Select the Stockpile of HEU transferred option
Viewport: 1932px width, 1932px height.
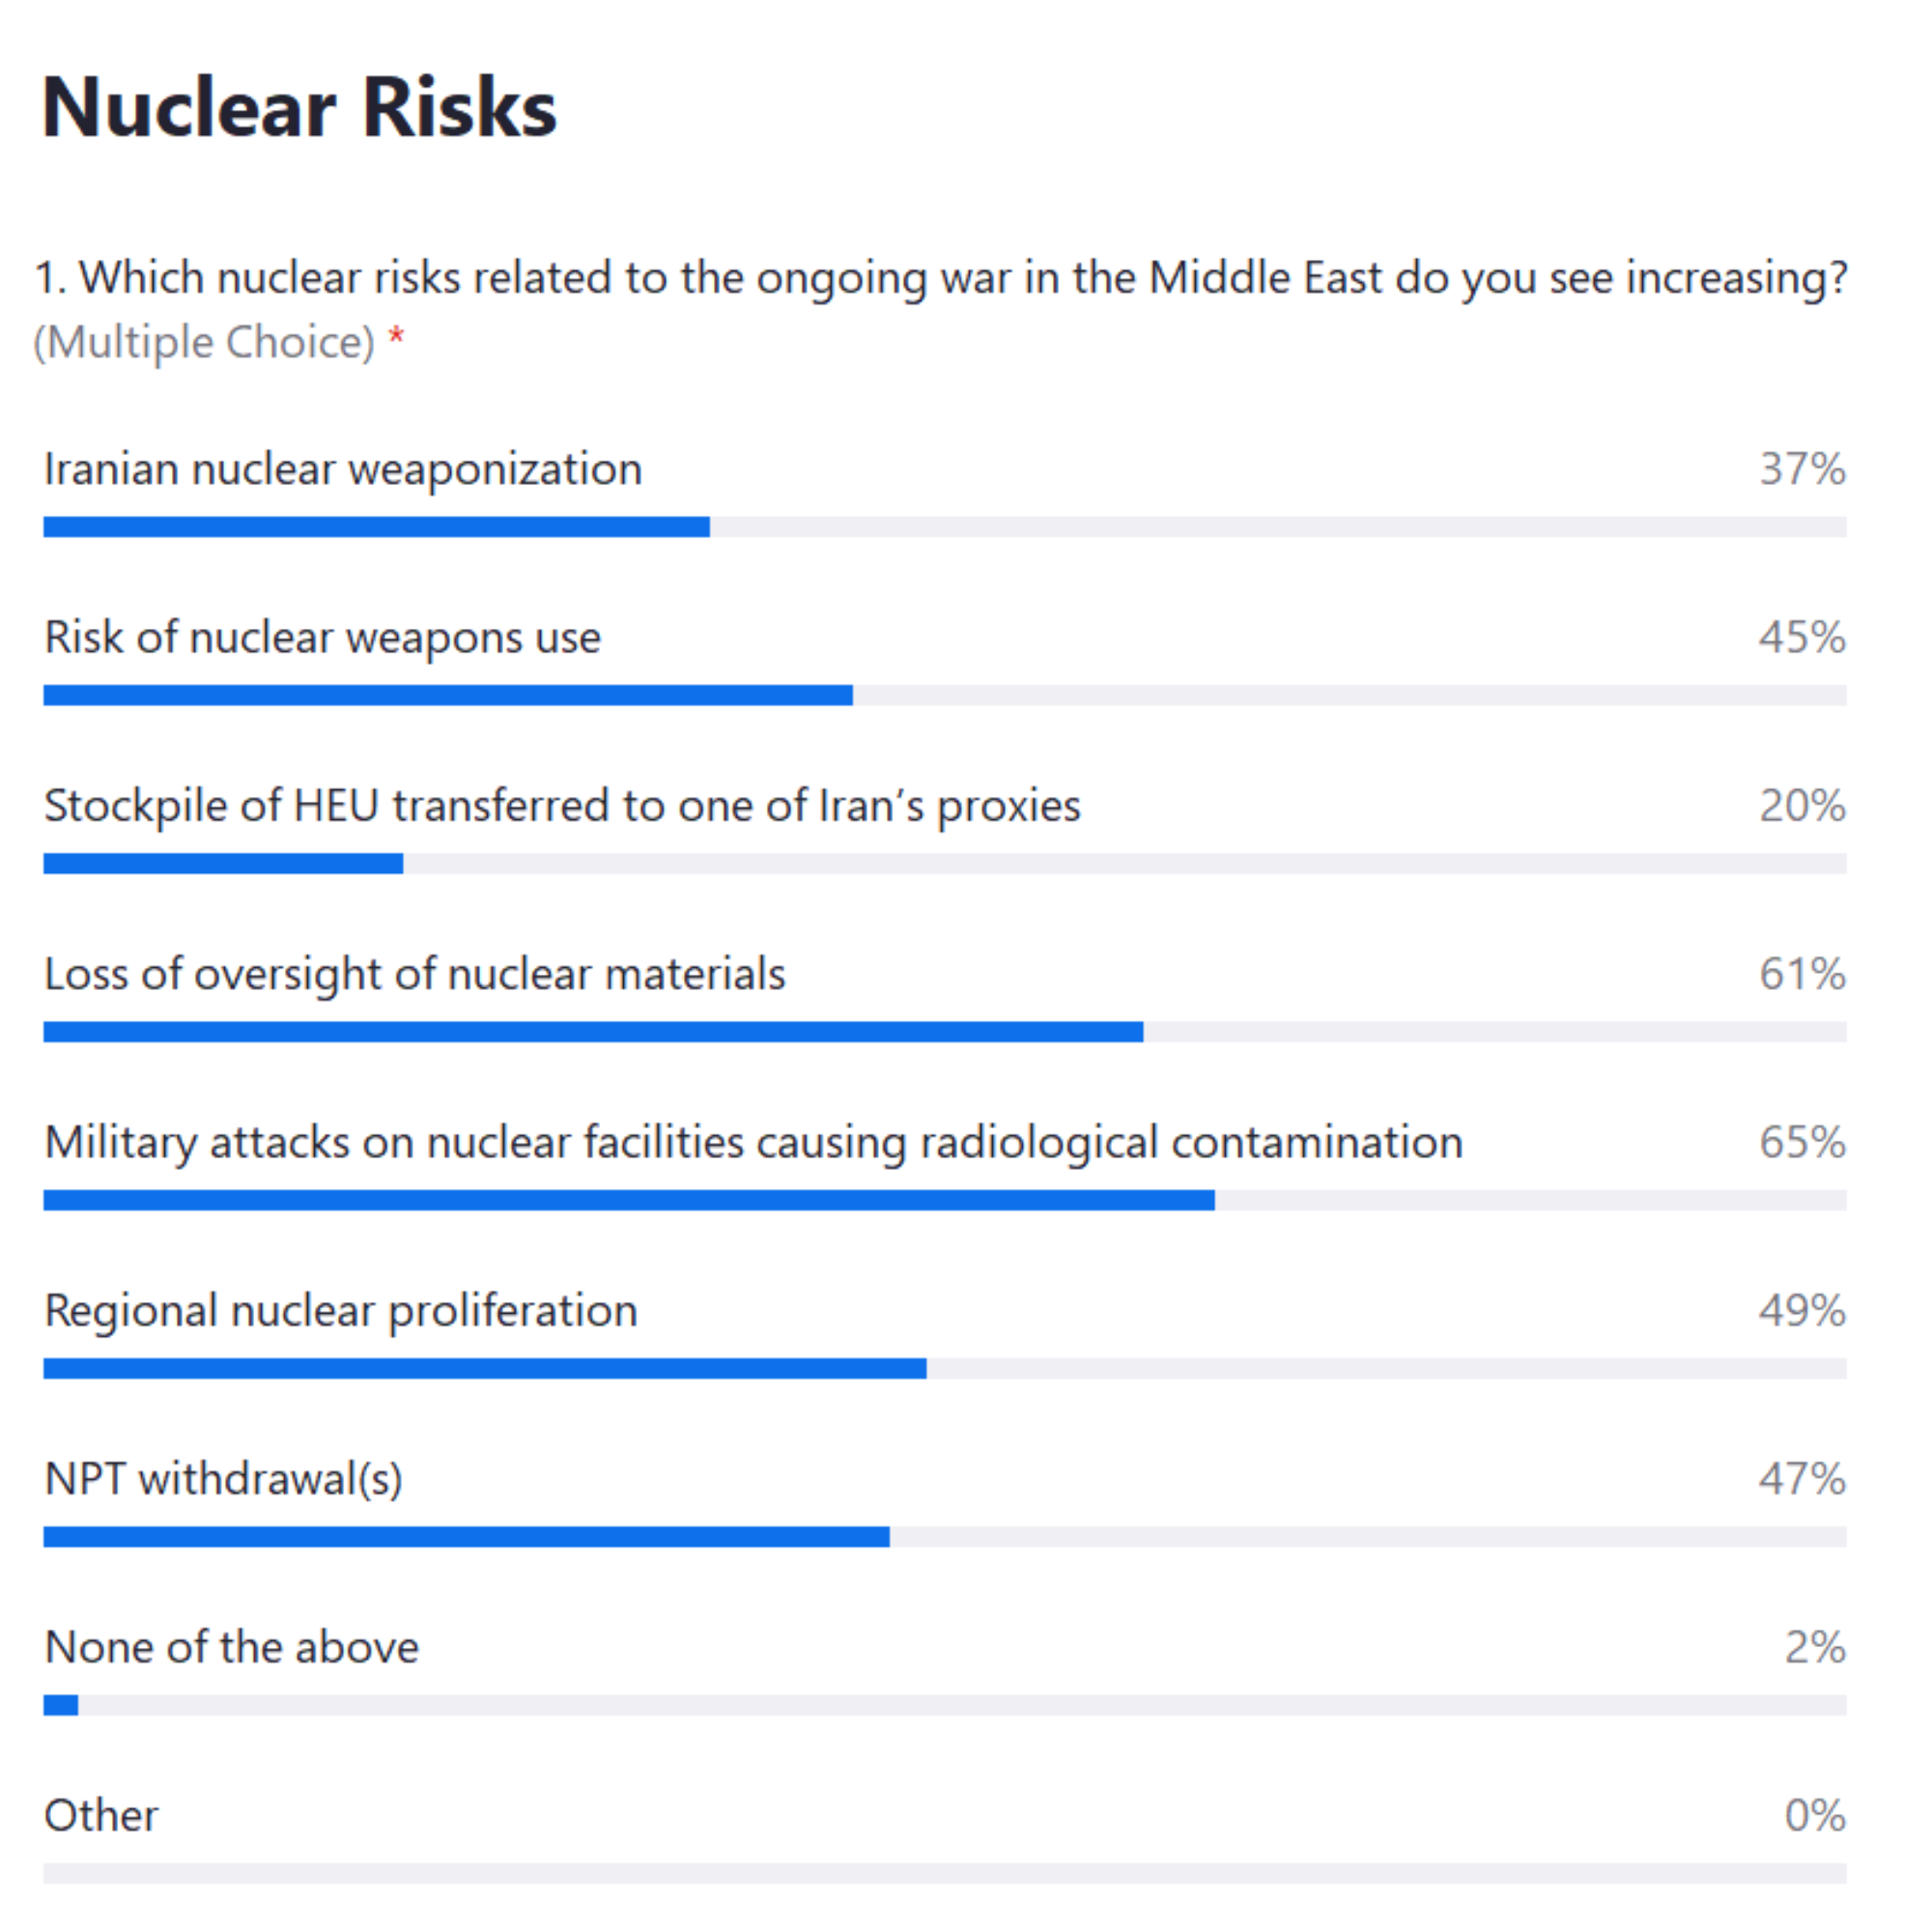(562, 806)
